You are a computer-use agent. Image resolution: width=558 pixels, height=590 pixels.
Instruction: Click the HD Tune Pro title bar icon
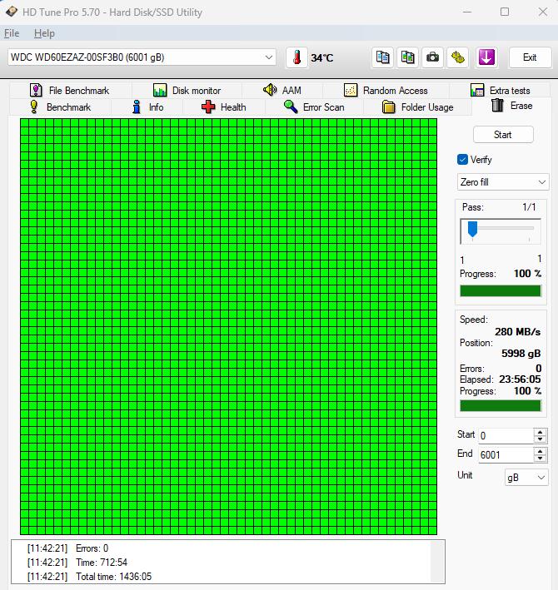[12, 12]
